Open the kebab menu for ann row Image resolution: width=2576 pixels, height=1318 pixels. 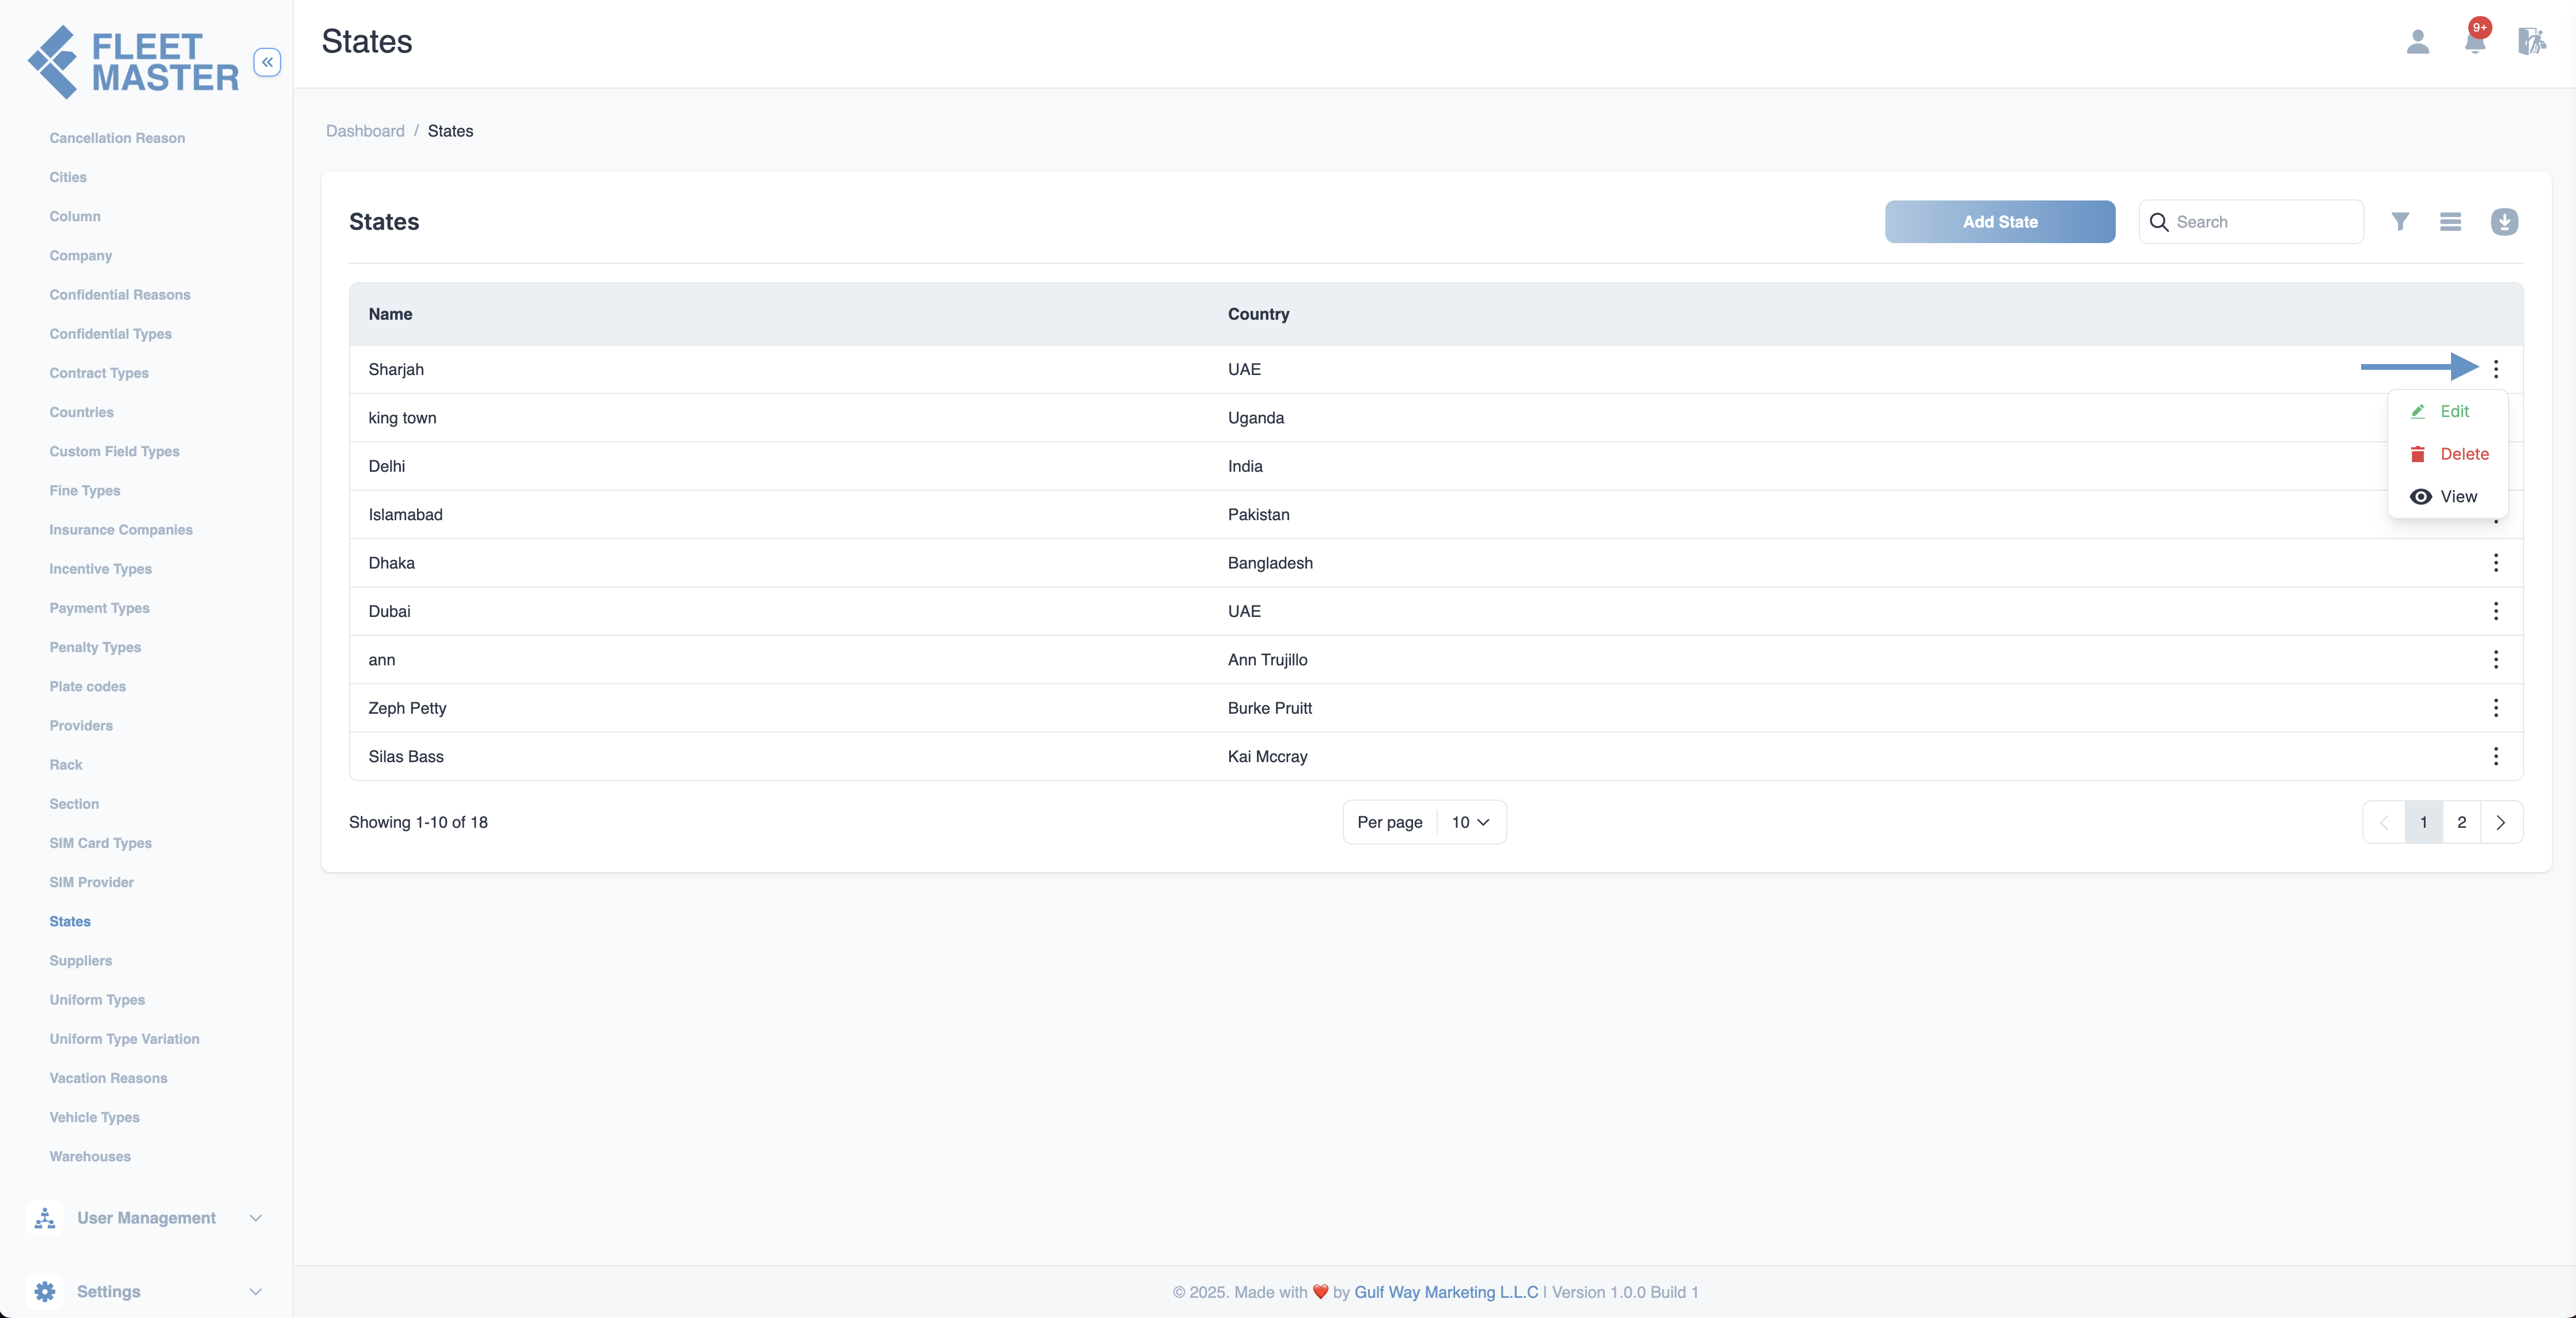pos(2496,660)
